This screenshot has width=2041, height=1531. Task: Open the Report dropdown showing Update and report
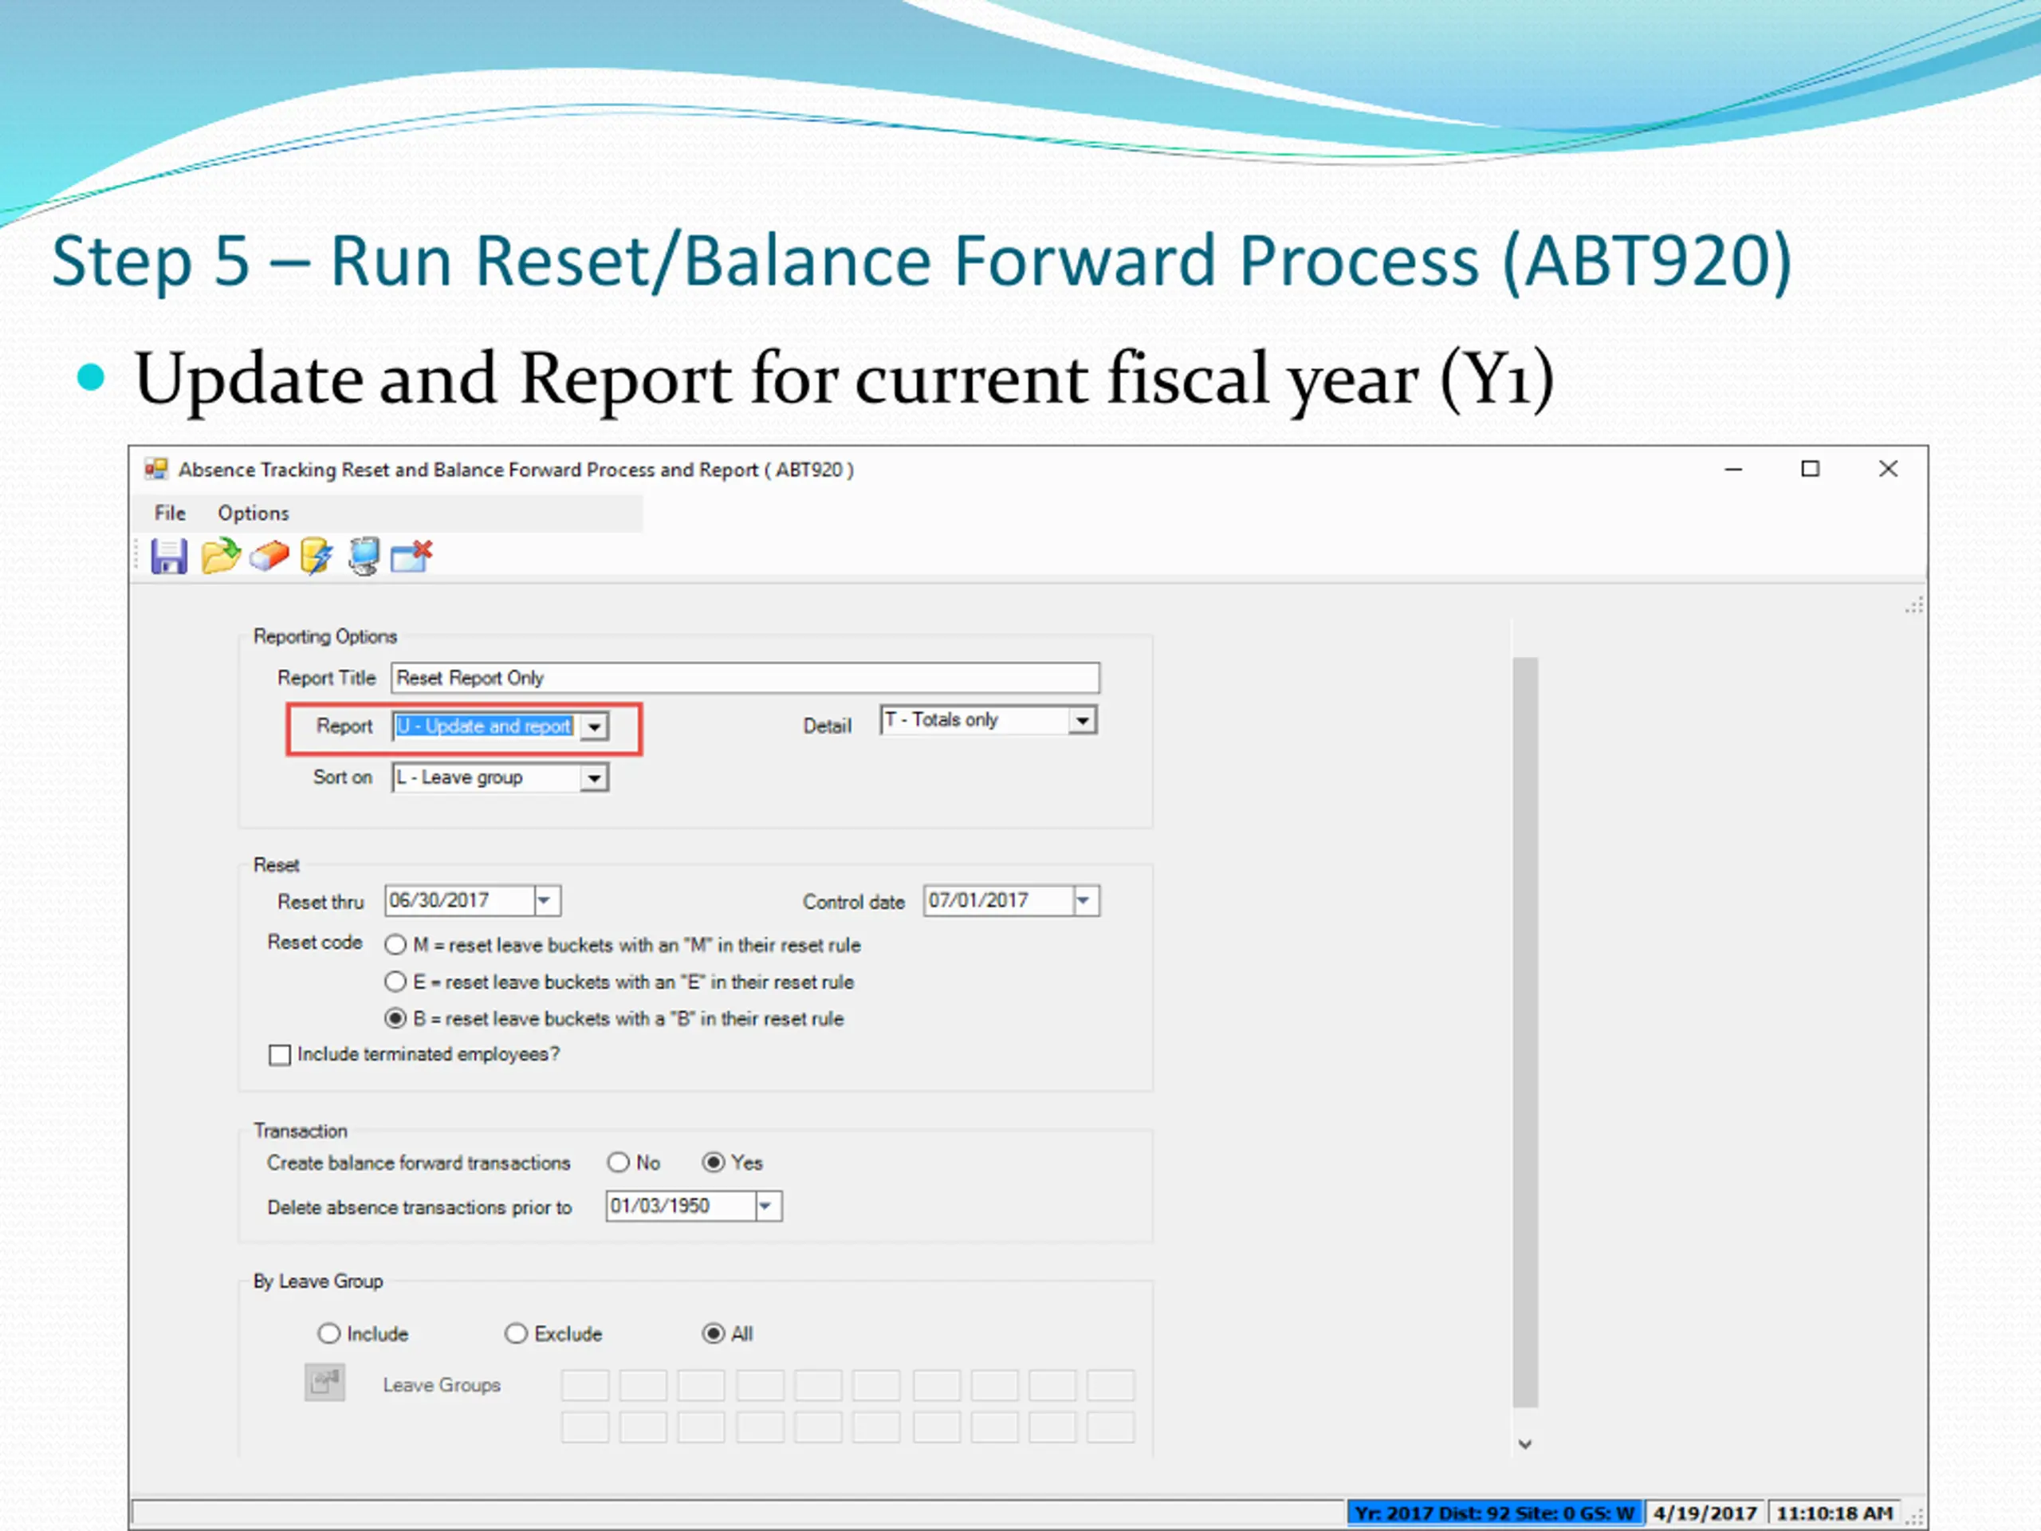(x=594, y=727)
